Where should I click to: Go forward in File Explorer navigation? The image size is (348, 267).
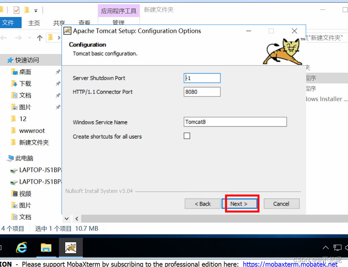pyautogui.click(x=19, y=38)
